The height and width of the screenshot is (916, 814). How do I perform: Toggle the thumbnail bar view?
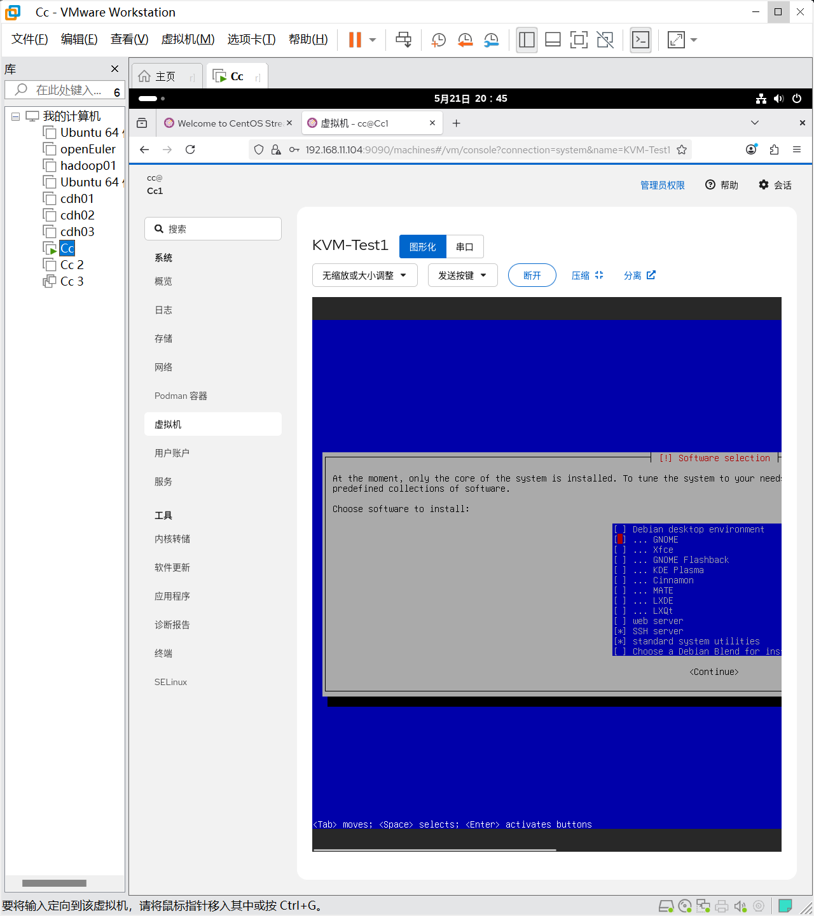(x=553, y=40)
